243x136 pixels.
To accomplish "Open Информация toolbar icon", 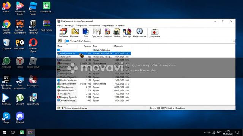I will click(139, 33).
